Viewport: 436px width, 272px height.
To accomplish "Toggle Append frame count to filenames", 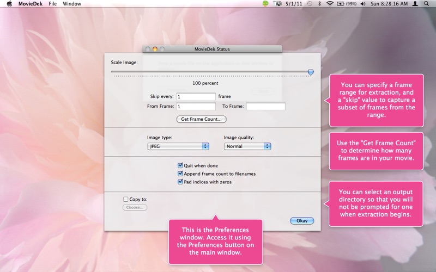I will pos(180,174).
